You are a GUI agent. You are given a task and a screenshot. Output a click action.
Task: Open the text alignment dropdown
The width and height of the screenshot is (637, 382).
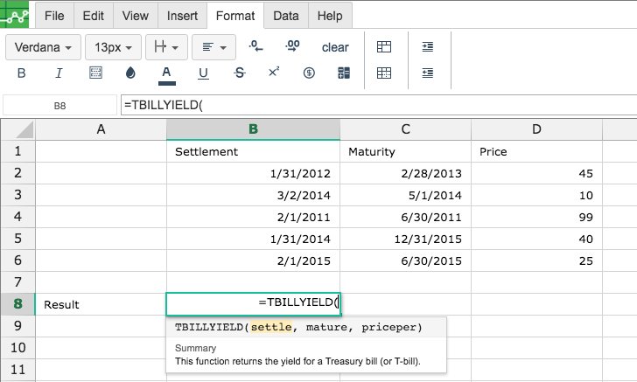tap(213, 47)
